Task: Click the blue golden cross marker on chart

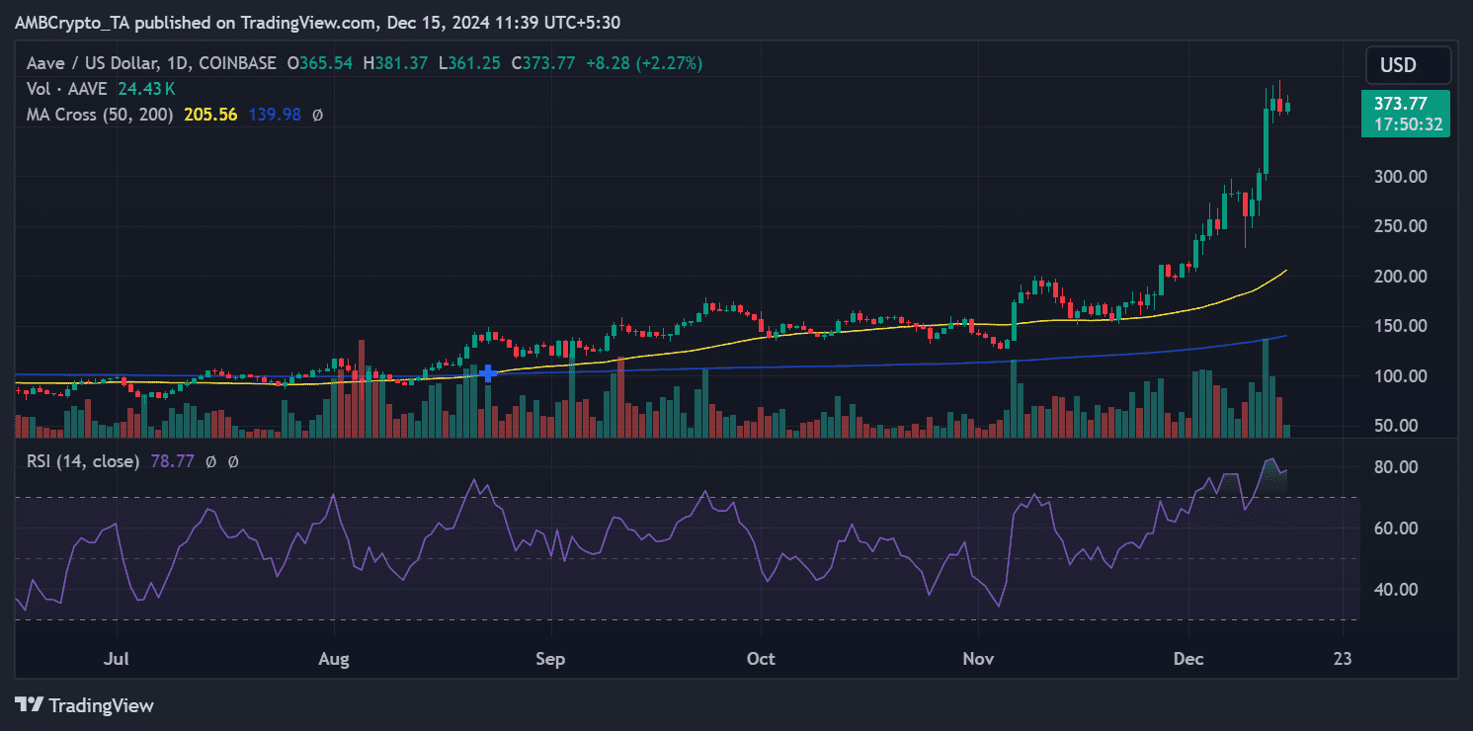Action: tap(487, 372)
